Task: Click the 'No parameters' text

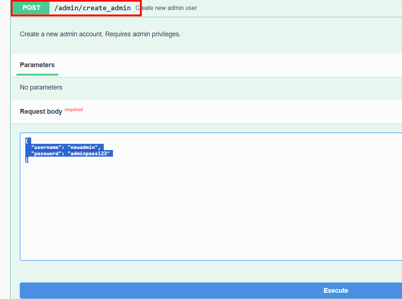Action: tap(41, 87)
